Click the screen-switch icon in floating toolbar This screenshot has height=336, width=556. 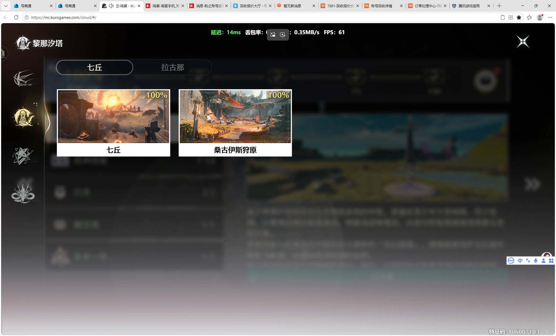tap(272, 35)
